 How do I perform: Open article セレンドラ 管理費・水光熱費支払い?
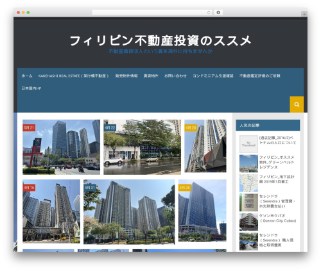(x=277, y=201)
